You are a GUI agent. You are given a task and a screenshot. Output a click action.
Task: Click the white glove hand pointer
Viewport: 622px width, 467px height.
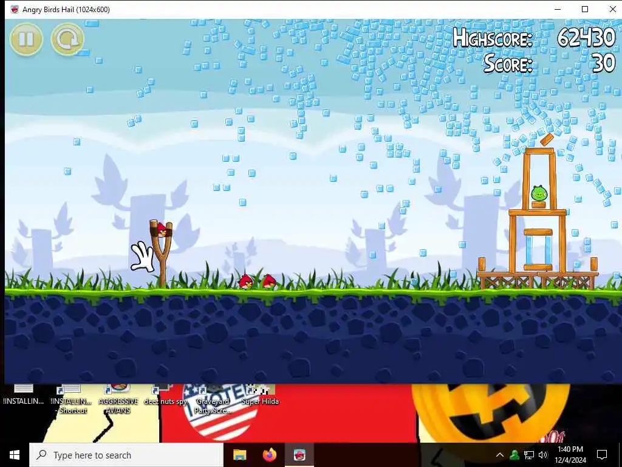(142, 257)
